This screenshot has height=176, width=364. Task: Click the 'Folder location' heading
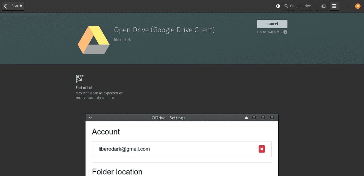[117, 171]
